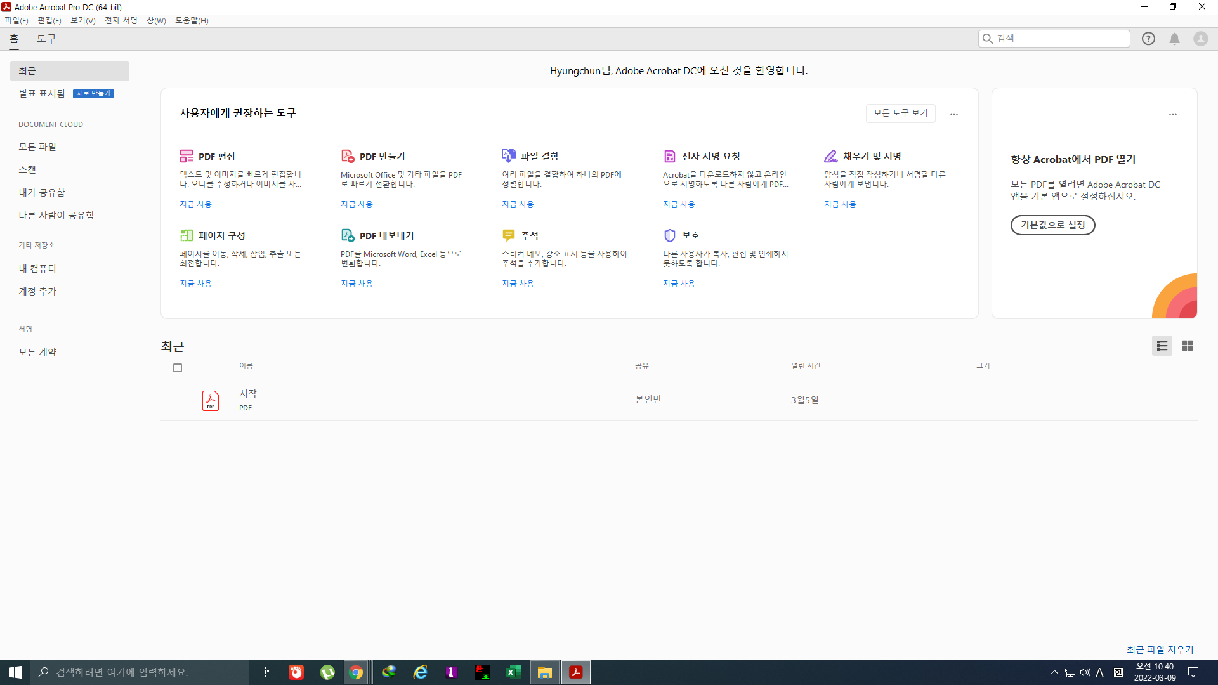This screenshot has width=1218, height=685.
Task: Sort recent files by 열린 시간 column
Action: point(806,366)
